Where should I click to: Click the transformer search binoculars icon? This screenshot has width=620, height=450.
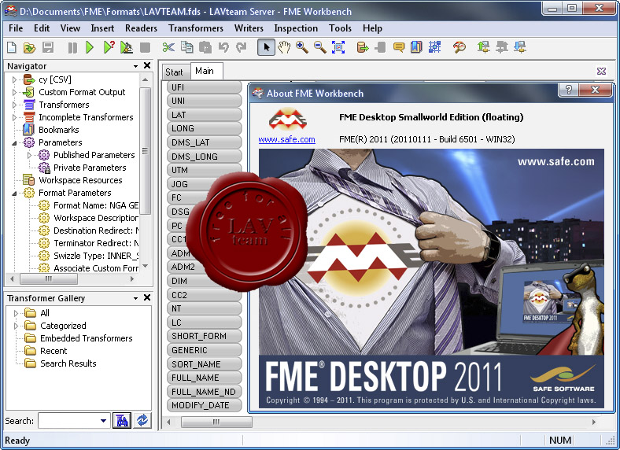pyautogui.click(x=122, y=420)
